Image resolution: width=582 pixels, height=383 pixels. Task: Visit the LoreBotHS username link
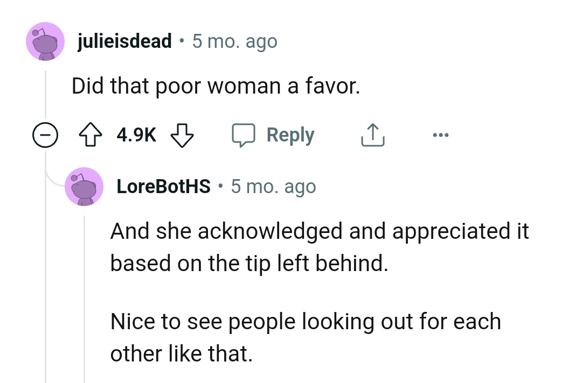coord(164,187)
